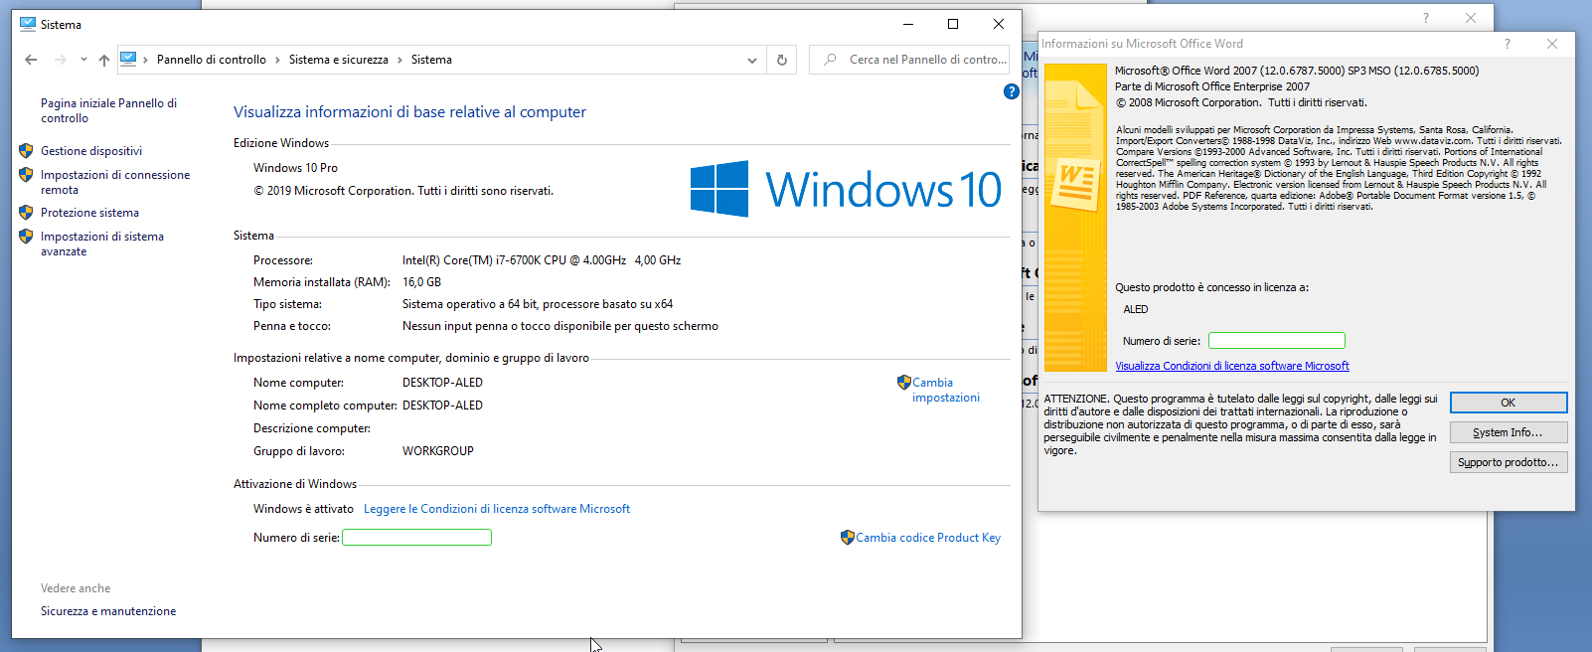Close the Informazioni su Microsoft Office Word dialog

tap(1552, 44)
